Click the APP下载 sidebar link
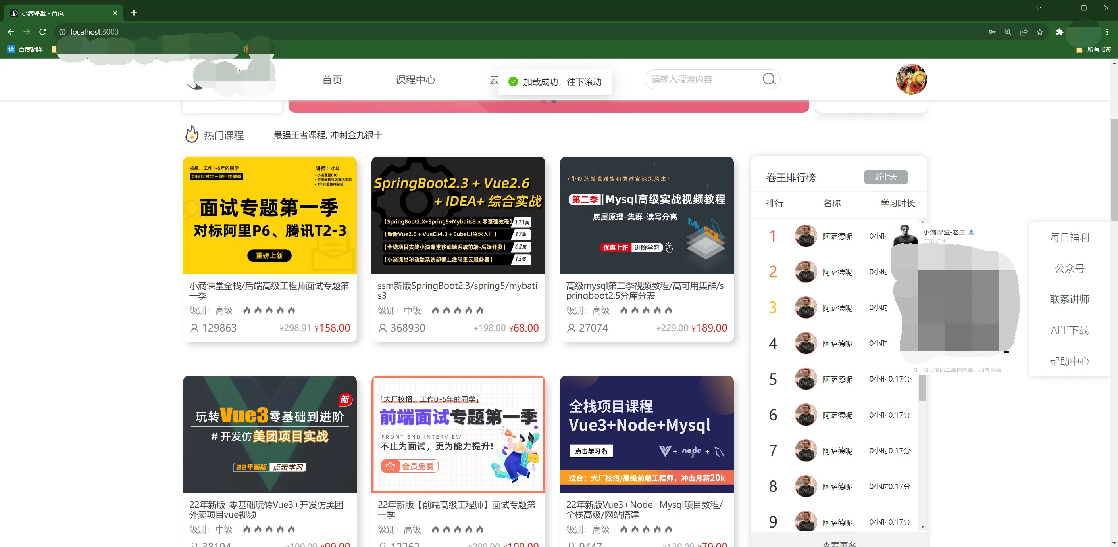The height and width of the screenshot is (547, 1118). (x=1069, y=330)
